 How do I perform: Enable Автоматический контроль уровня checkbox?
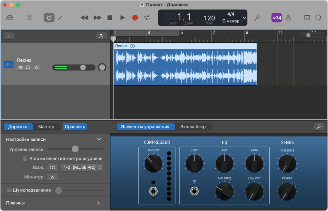[x=25, y=158]
